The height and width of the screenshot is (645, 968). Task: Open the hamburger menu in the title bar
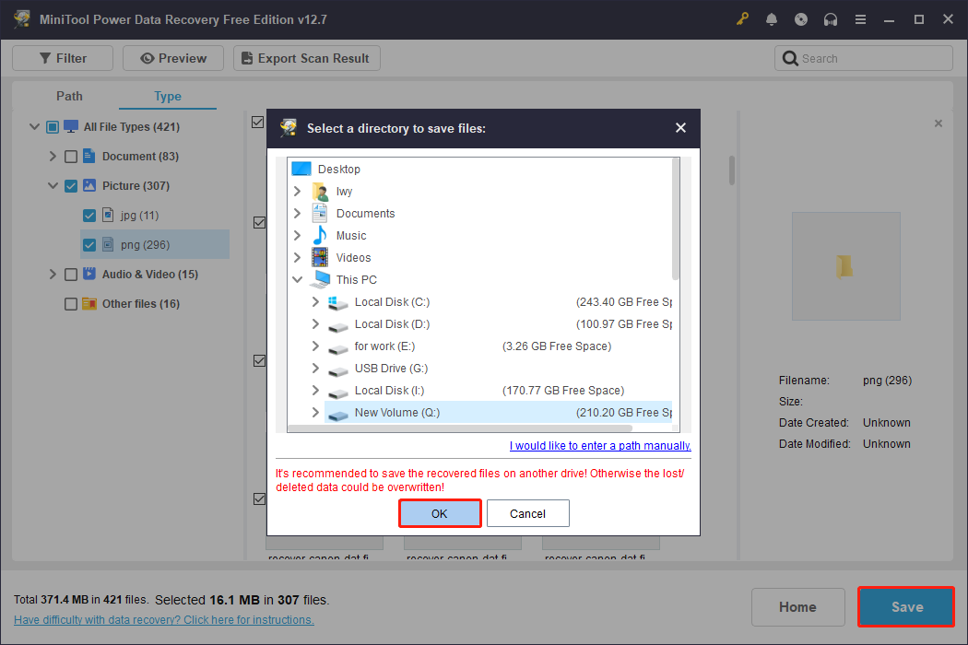(x=860, y=18)
